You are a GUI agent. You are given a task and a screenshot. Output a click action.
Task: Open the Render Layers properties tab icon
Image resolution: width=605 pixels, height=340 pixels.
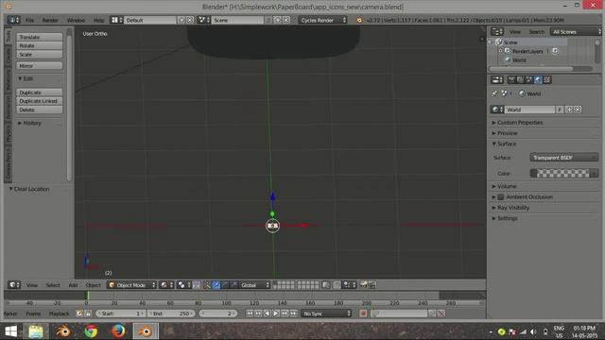click(520, 79)
